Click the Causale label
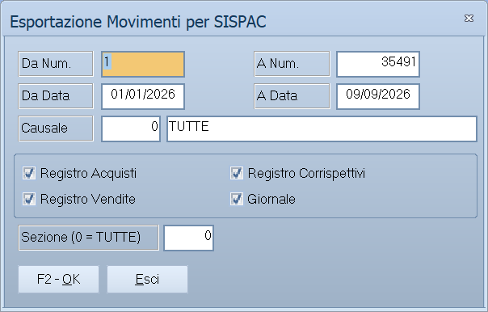 tap(56, 129)
